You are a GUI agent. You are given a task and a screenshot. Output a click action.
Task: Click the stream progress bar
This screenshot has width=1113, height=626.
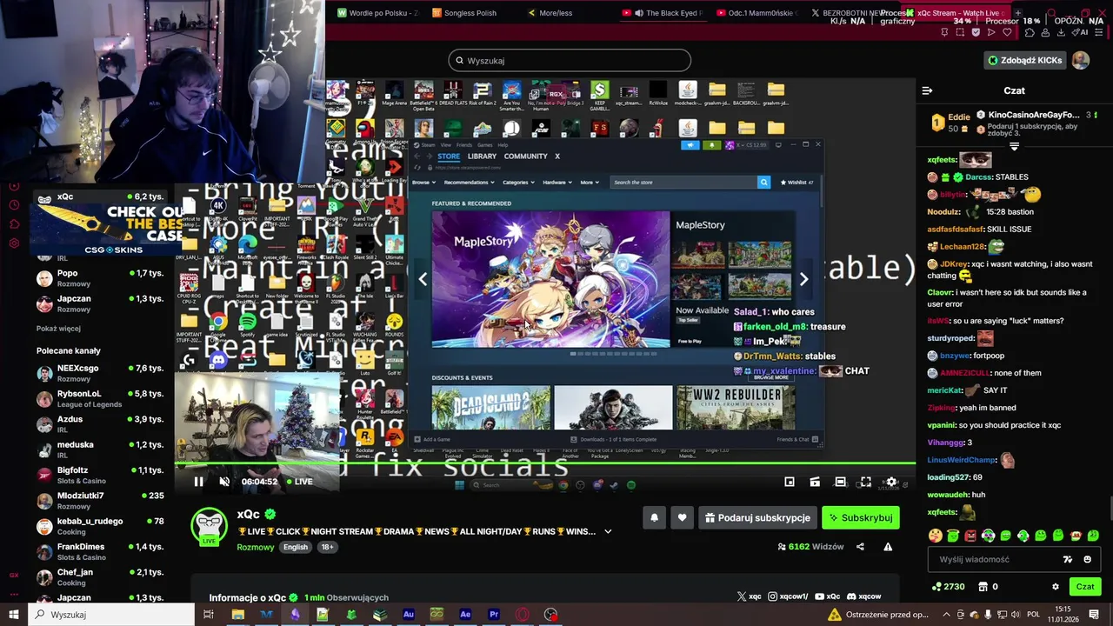544,464
